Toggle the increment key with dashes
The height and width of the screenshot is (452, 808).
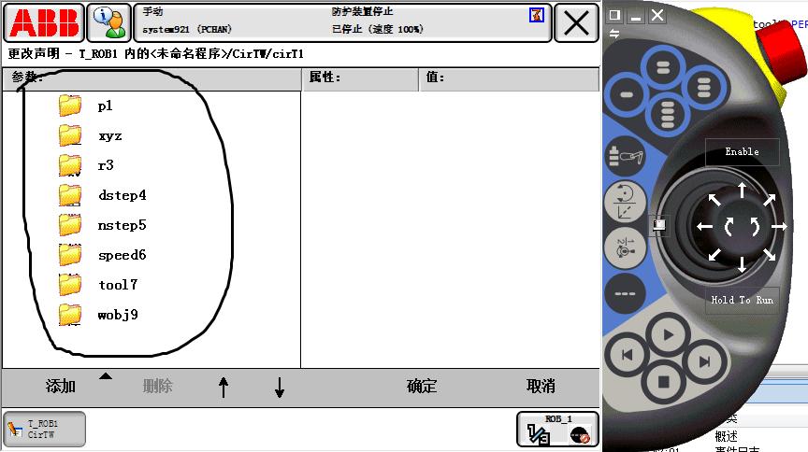point(625,293)
